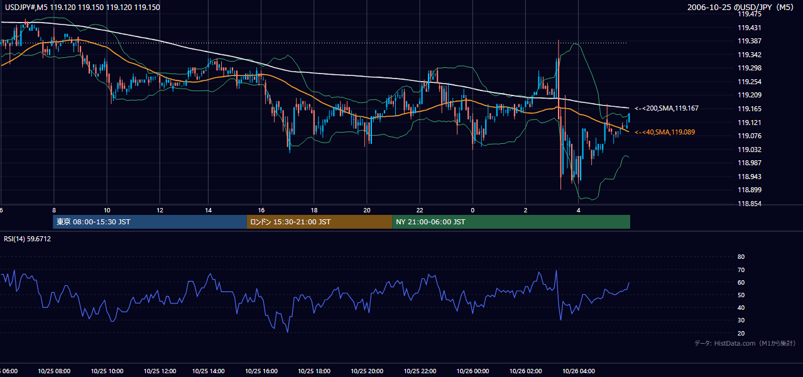Click the 2006-10-25 USD/JPY (M5) chart title
The image size is (803, 377).
tap(741, 8)
